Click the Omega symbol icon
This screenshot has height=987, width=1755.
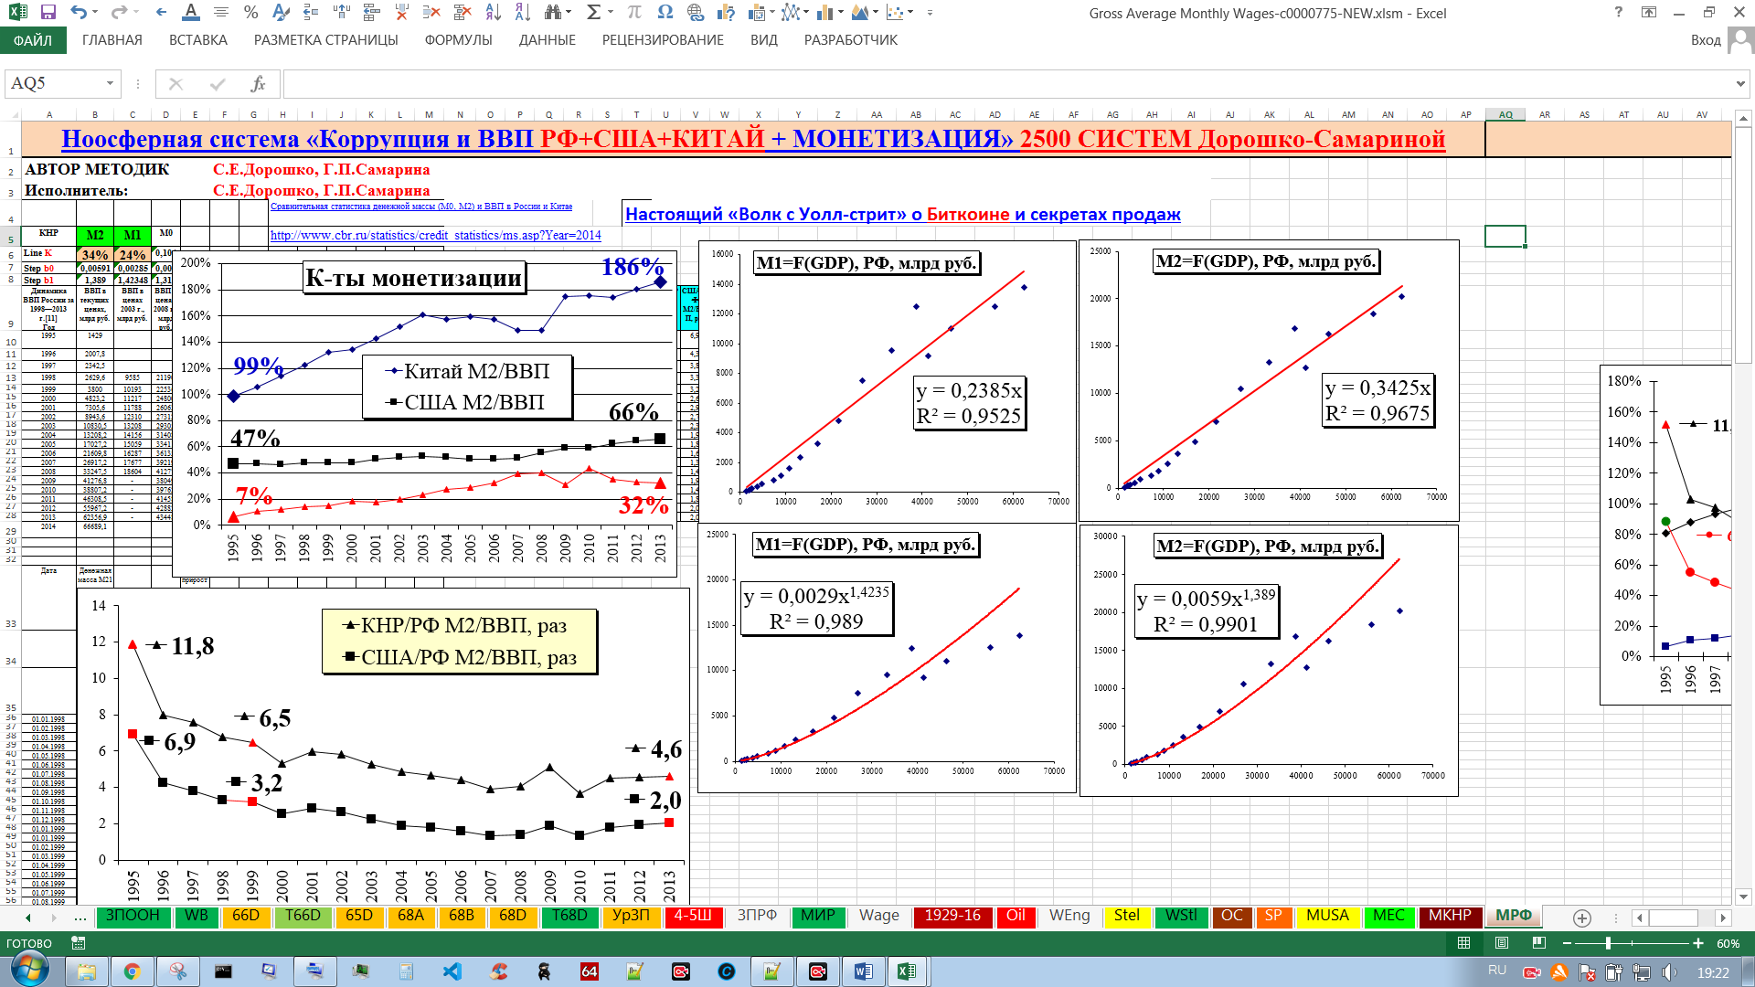665,13
